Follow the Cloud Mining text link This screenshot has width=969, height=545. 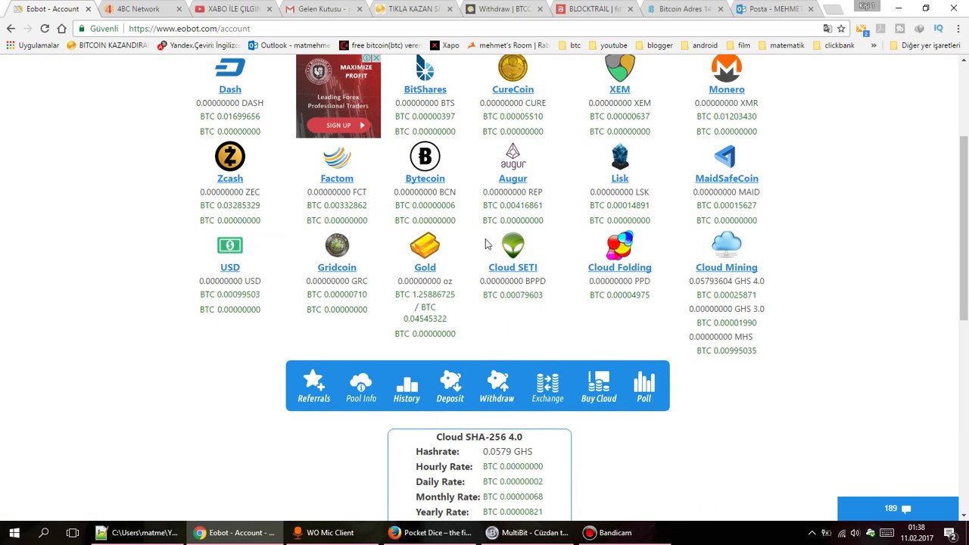[x=726, y=267]
